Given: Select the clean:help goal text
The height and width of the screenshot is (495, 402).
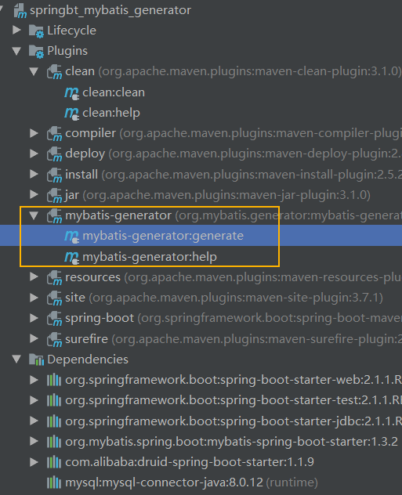Looking at the screenshot, I should pyautogui.click(x=111, y=113).
